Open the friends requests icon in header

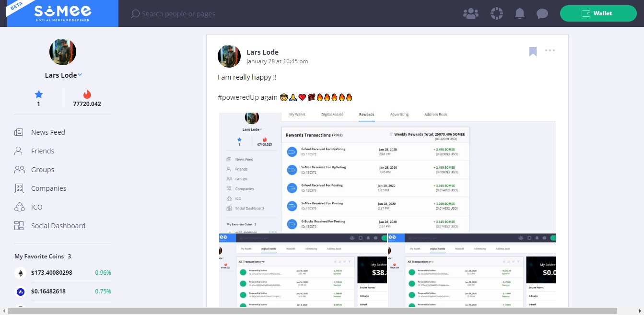471,13
